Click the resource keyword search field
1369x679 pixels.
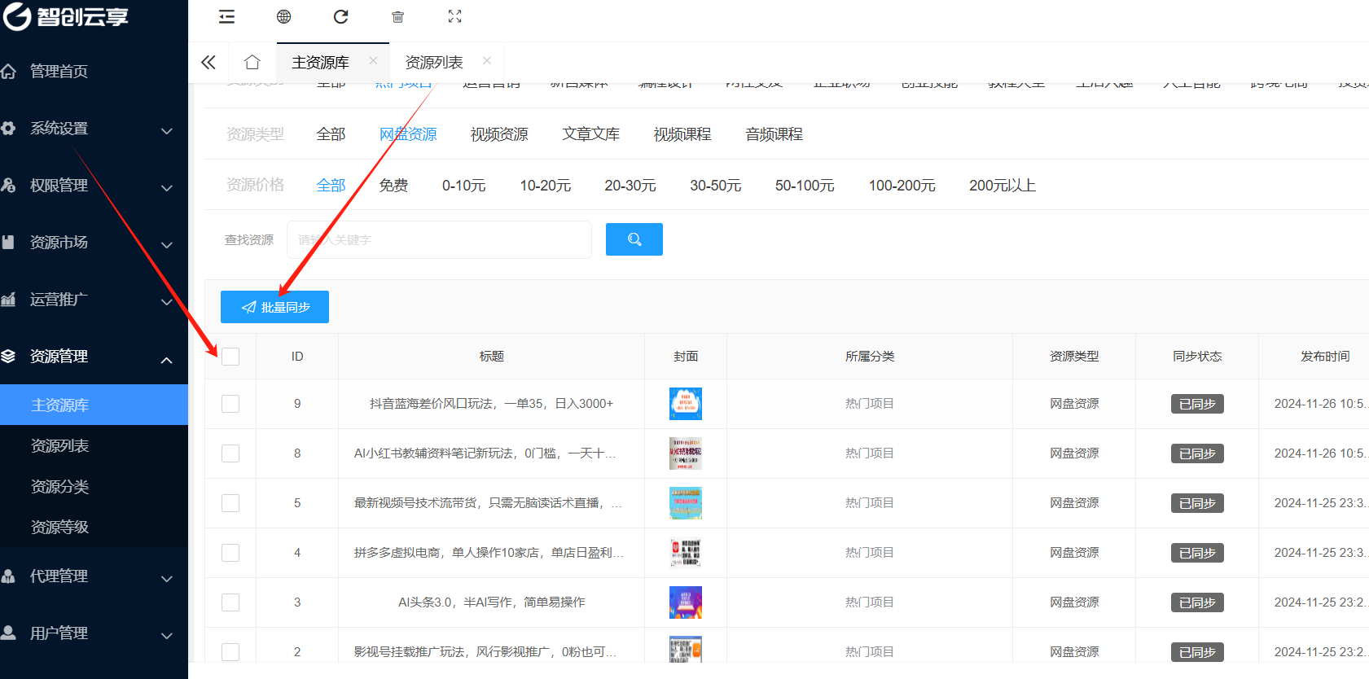(439, 239)
